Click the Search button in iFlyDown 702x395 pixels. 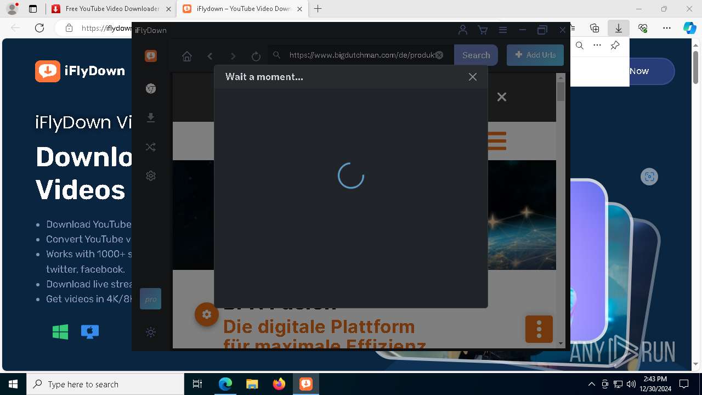pos(476,55)
